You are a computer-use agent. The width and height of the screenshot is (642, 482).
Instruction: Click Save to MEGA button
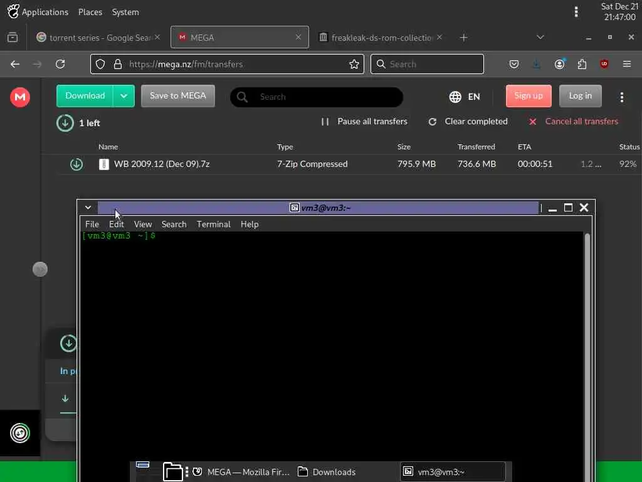coord(177,96)
